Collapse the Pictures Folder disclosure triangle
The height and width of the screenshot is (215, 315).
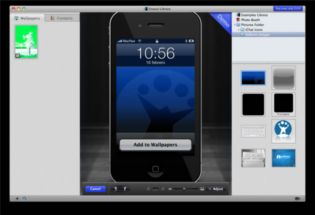click(x=234, y=25)
